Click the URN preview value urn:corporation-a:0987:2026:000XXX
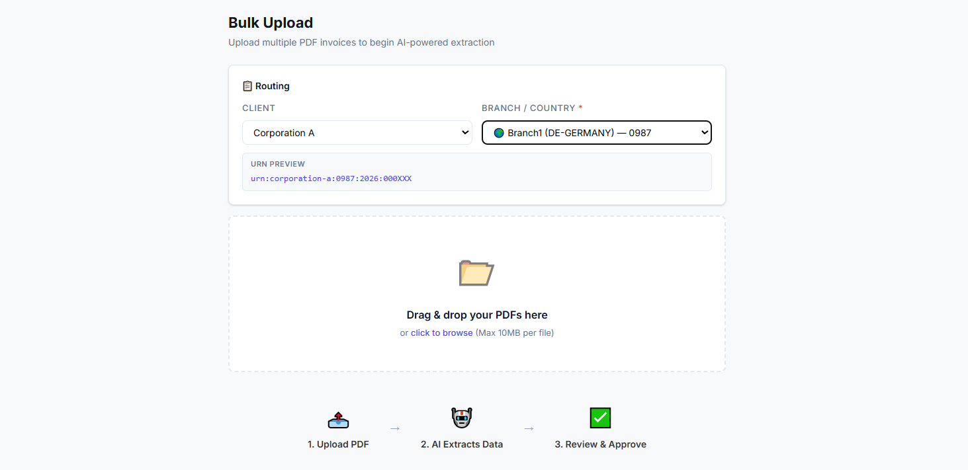The image size is (968, 470). [x=331, y=179]
